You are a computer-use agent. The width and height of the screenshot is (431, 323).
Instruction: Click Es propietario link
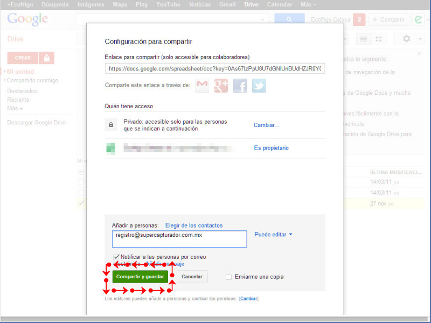tap(272, 148)
